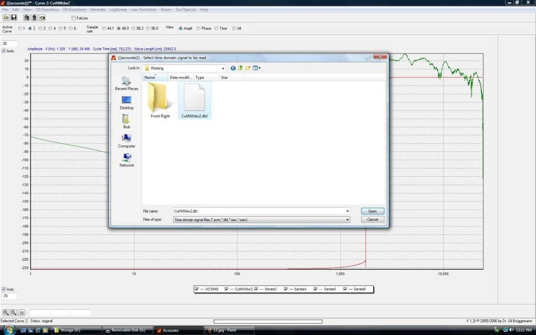Click the upper Y-limit field showing 35

pos(9,44)
